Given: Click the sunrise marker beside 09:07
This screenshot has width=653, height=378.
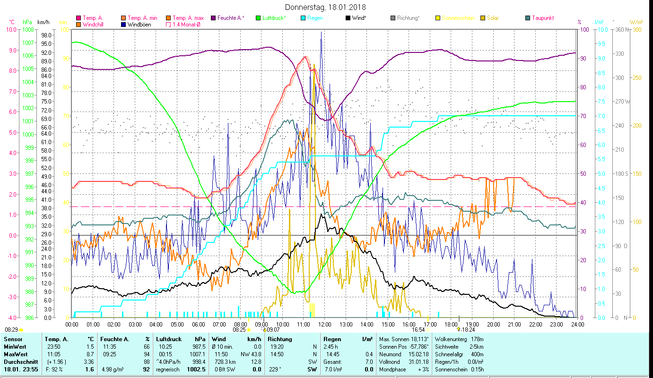Looking at the screenshot, I should [264, 330].
